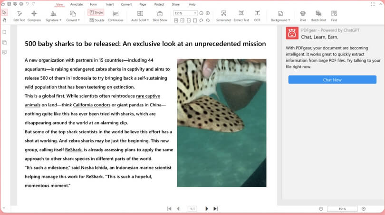
Task: Run OCR on the document
Action: [x=257, y=16]
